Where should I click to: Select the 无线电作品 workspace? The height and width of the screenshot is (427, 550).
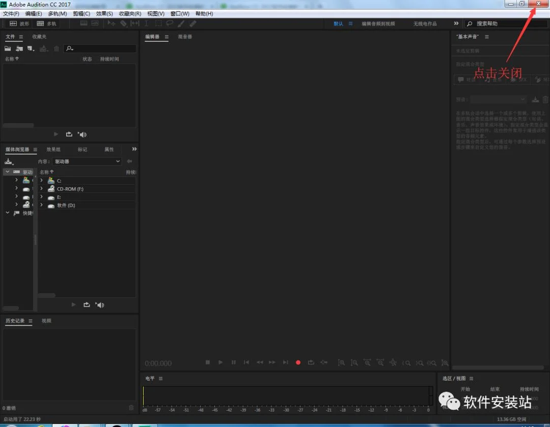425,23
